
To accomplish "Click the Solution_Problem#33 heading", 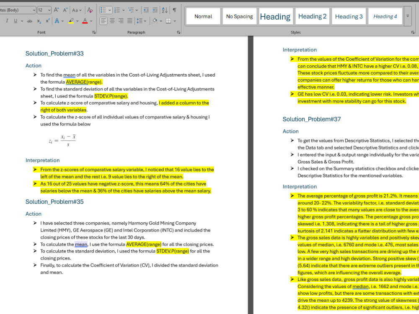I will tap(54, 54).
